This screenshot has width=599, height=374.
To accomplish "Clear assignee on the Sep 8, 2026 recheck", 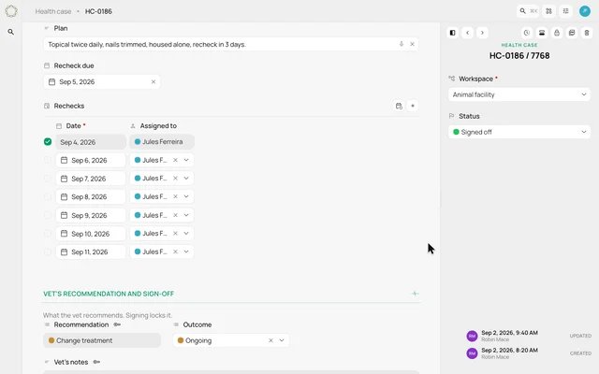I will (175, 196).
